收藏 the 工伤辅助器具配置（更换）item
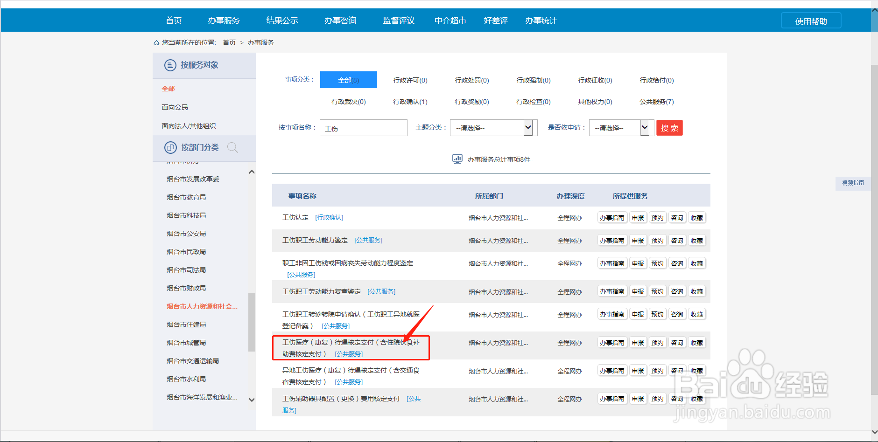Viewport: 878px width, 442px height. click(696, 399)
